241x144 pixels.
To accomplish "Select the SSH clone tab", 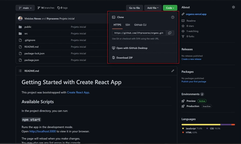I will (x=128, y=25).
